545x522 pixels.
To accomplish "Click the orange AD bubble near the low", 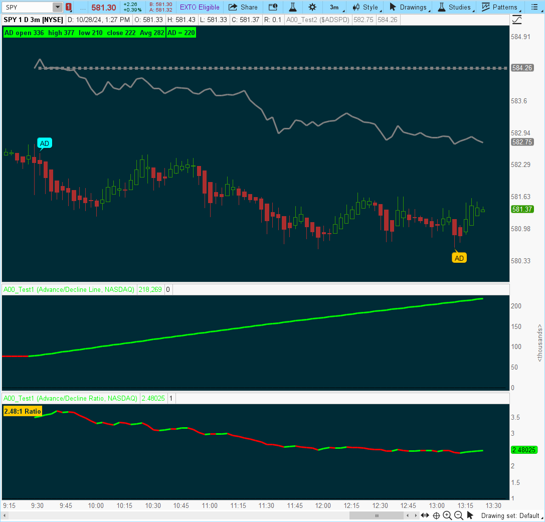I will [459, 258].
